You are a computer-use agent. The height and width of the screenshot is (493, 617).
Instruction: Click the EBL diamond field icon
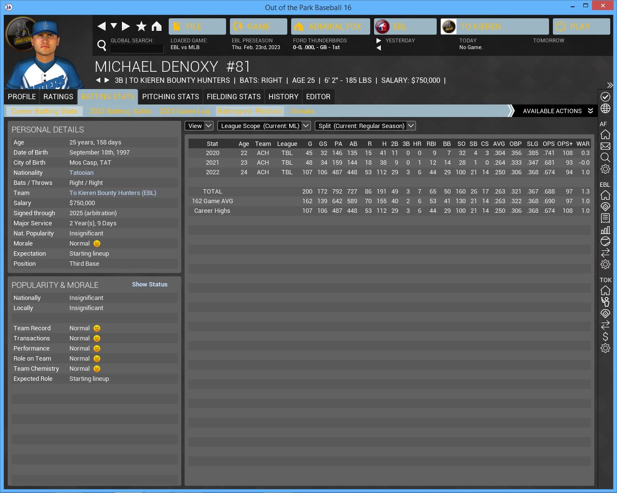pos(605,207)
